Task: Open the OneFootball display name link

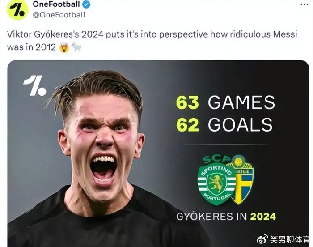Action: 56,5
